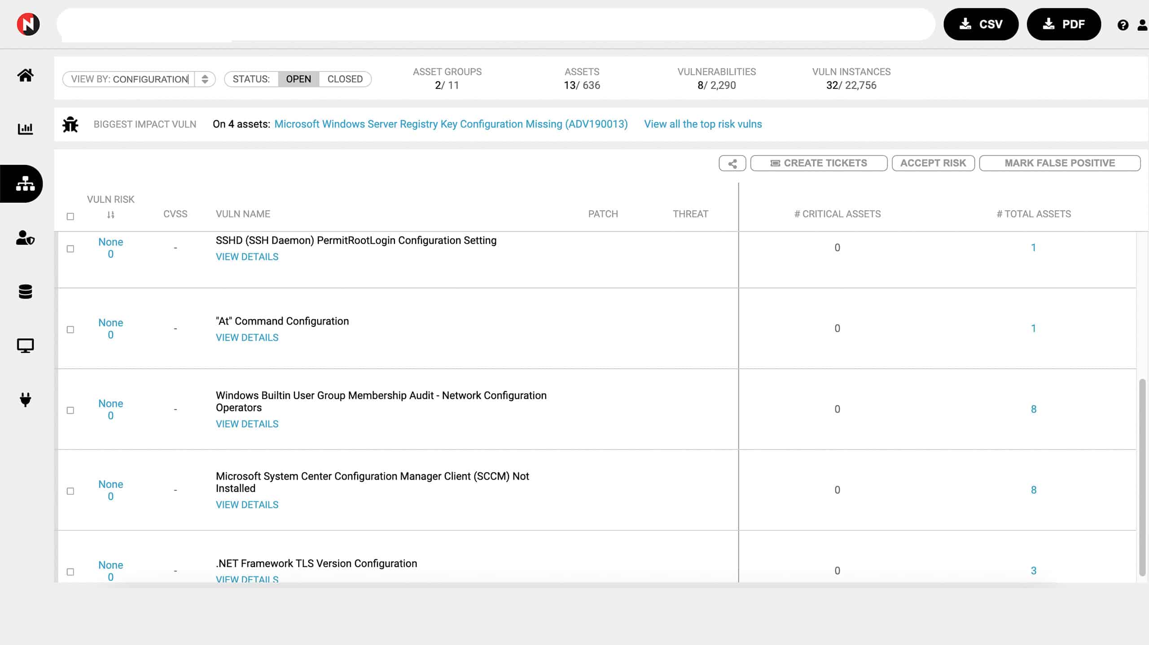
Task: Click Mark False Positive button
Action: pos(1060,163)
